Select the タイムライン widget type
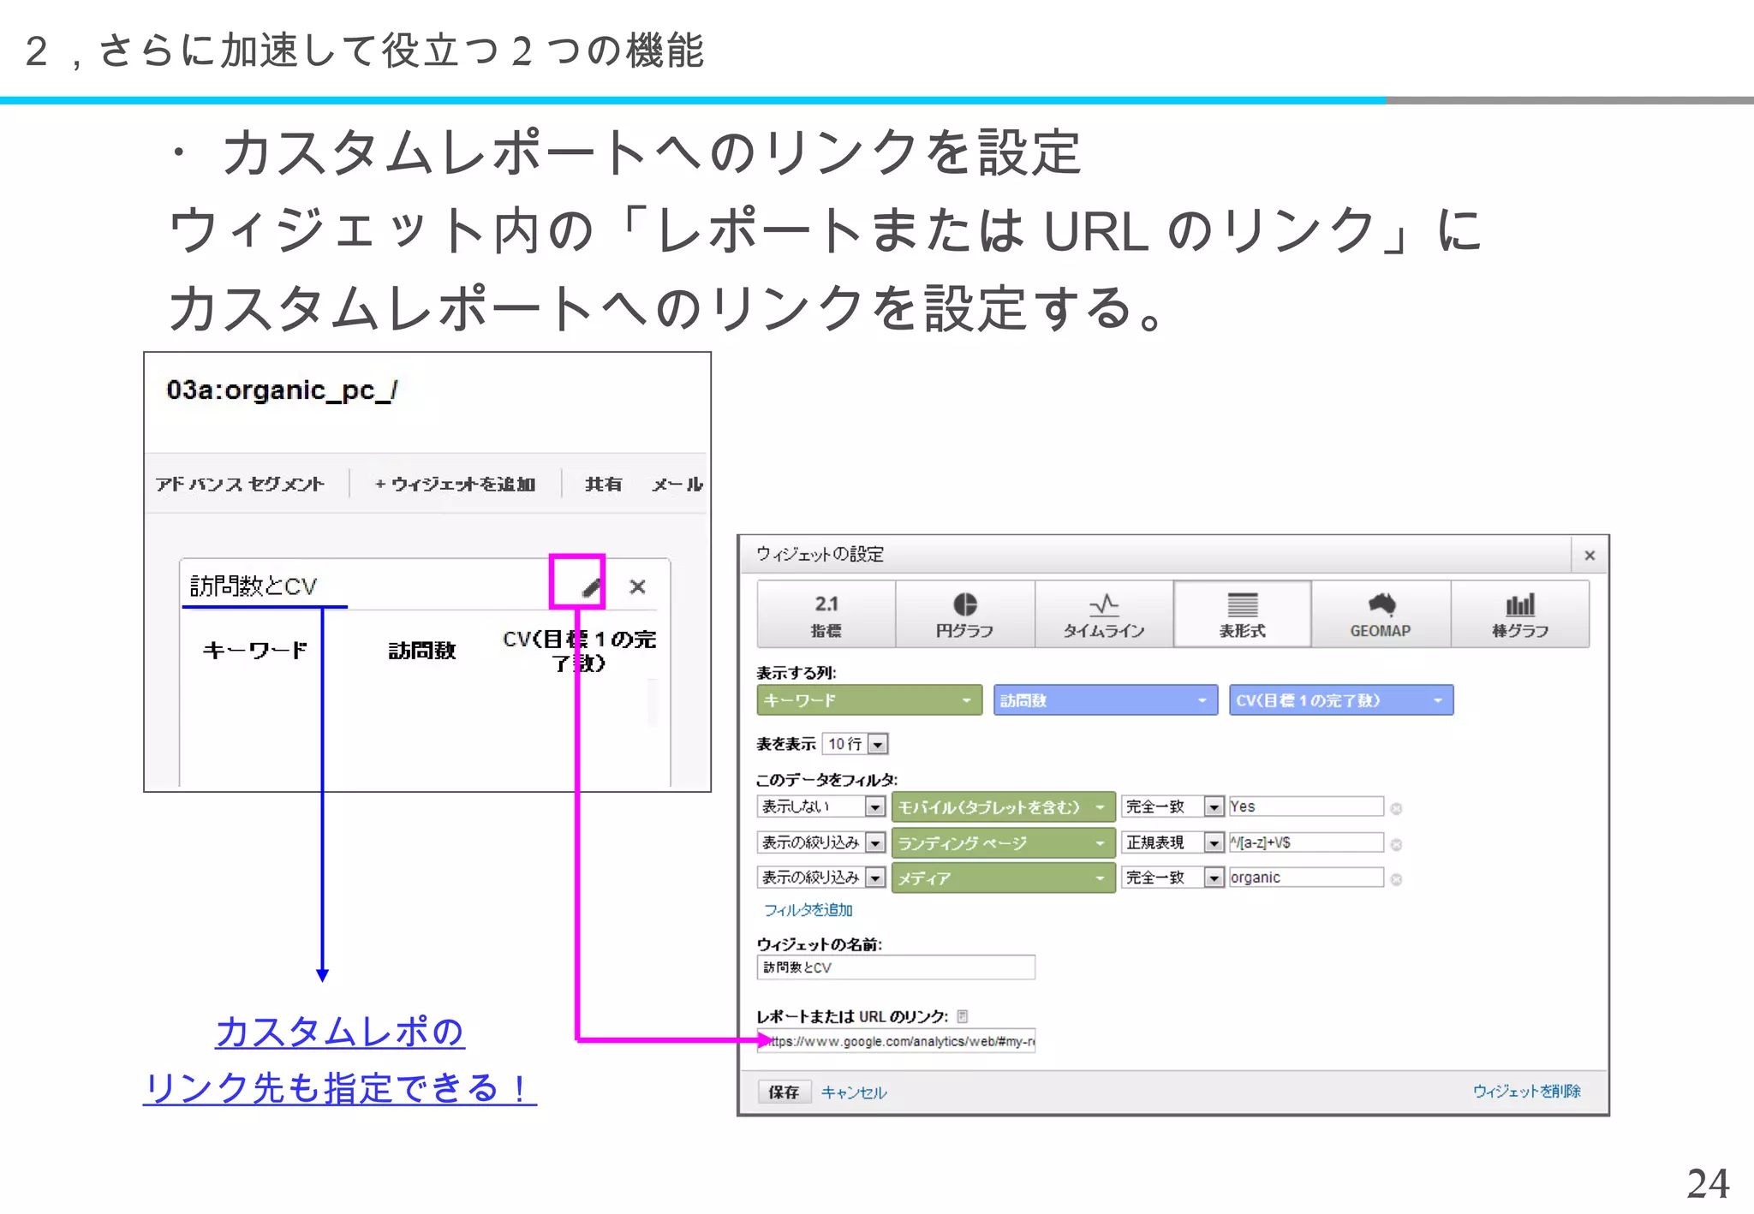This screenshot has height=1214, width=1754. click(x=1104, y=615)
